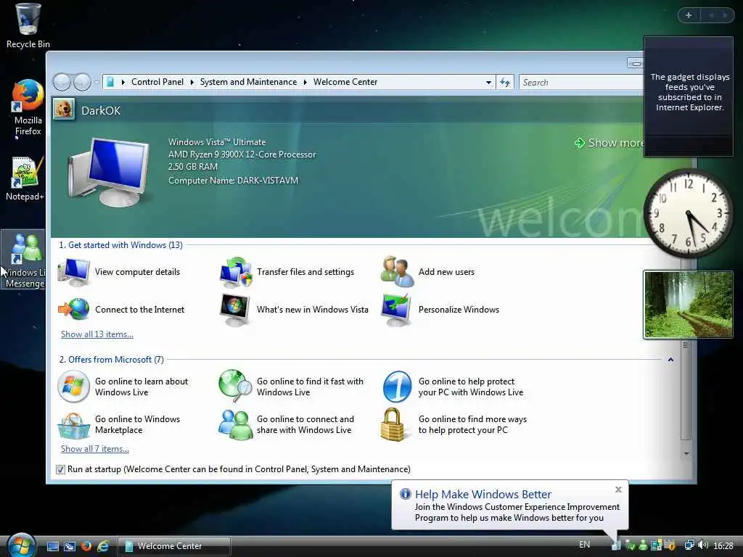
Task: Select What's new in Windows Vista icon
Action: 235,310
